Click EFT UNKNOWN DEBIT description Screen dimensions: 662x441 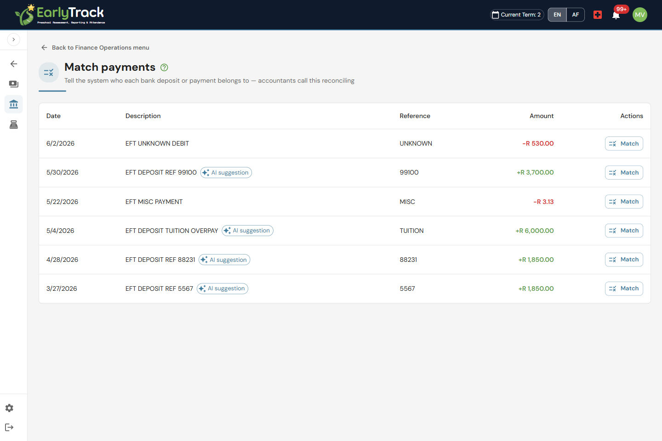(x=157, y=143)
